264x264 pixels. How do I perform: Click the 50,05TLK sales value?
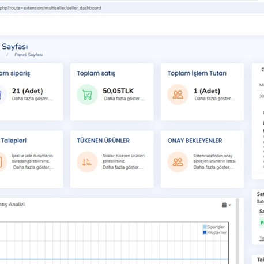pos(118,91)
